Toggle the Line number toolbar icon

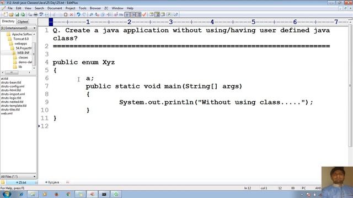tap(133, 15)
